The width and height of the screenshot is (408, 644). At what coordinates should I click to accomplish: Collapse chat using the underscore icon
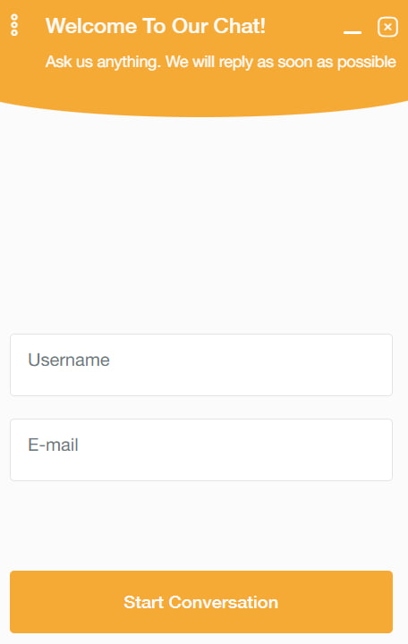pyautogui.click(x=353, y=32)
